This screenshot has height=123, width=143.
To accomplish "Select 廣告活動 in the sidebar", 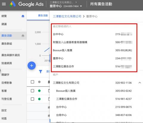I will 7,36.
